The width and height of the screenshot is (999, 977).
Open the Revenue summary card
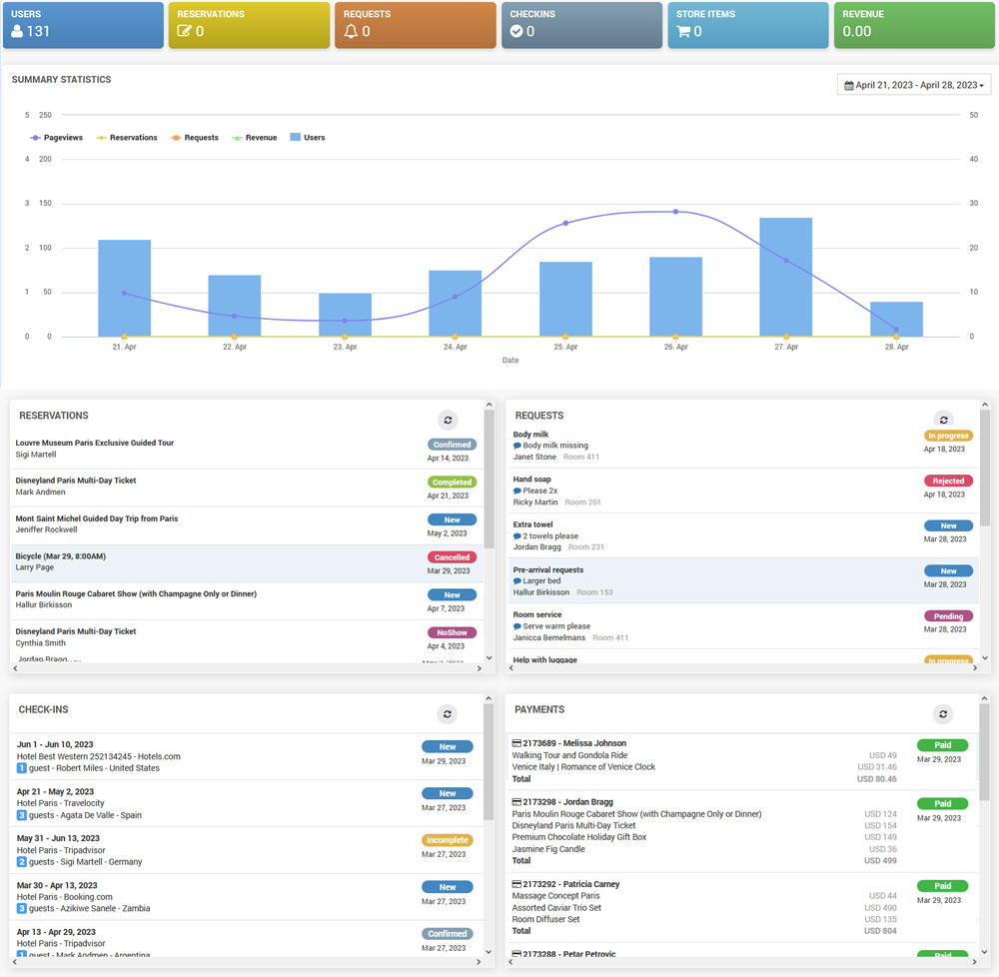[x=914, y=24]
